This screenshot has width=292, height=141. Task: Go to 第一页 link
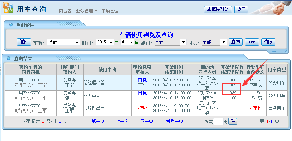tap(98, 122)
